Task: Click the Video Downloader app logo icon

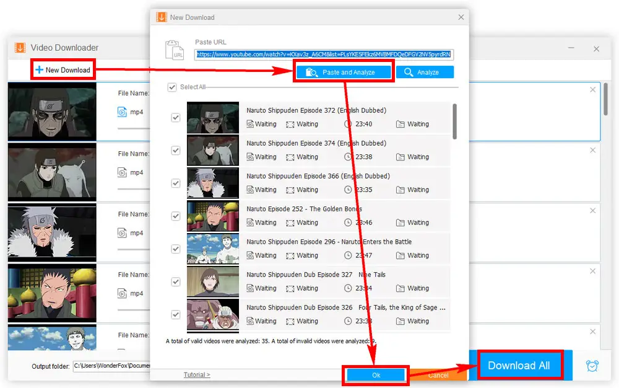Action: tap(20, 47)
